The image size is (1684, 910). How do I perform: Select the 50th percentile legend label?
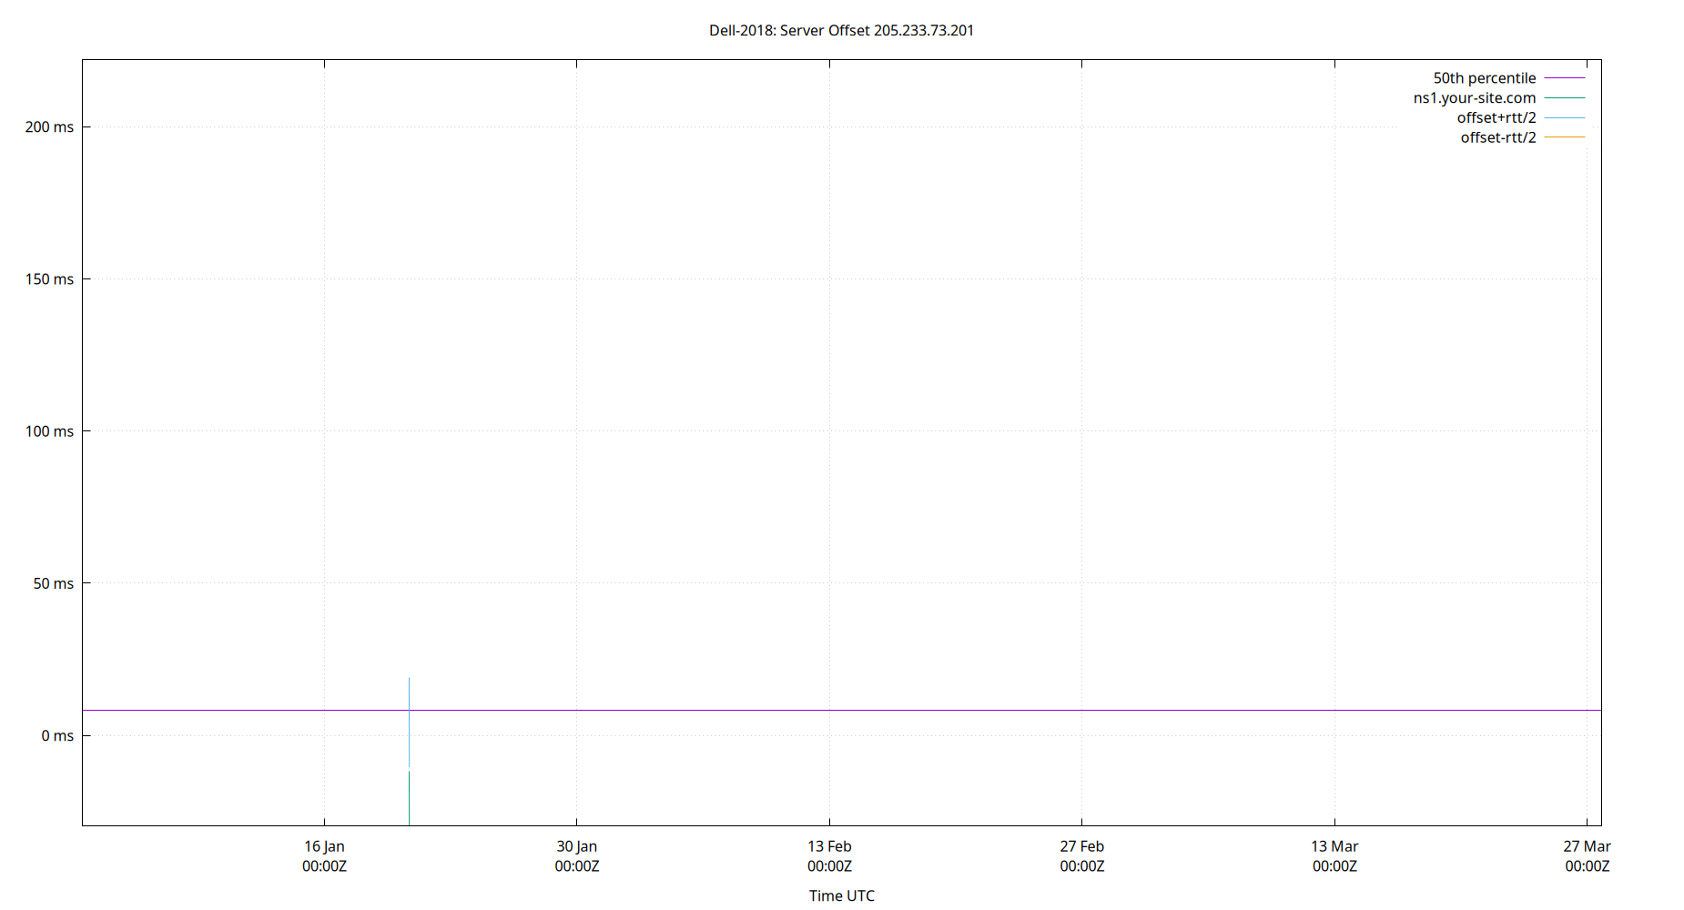pos(1484,78)
